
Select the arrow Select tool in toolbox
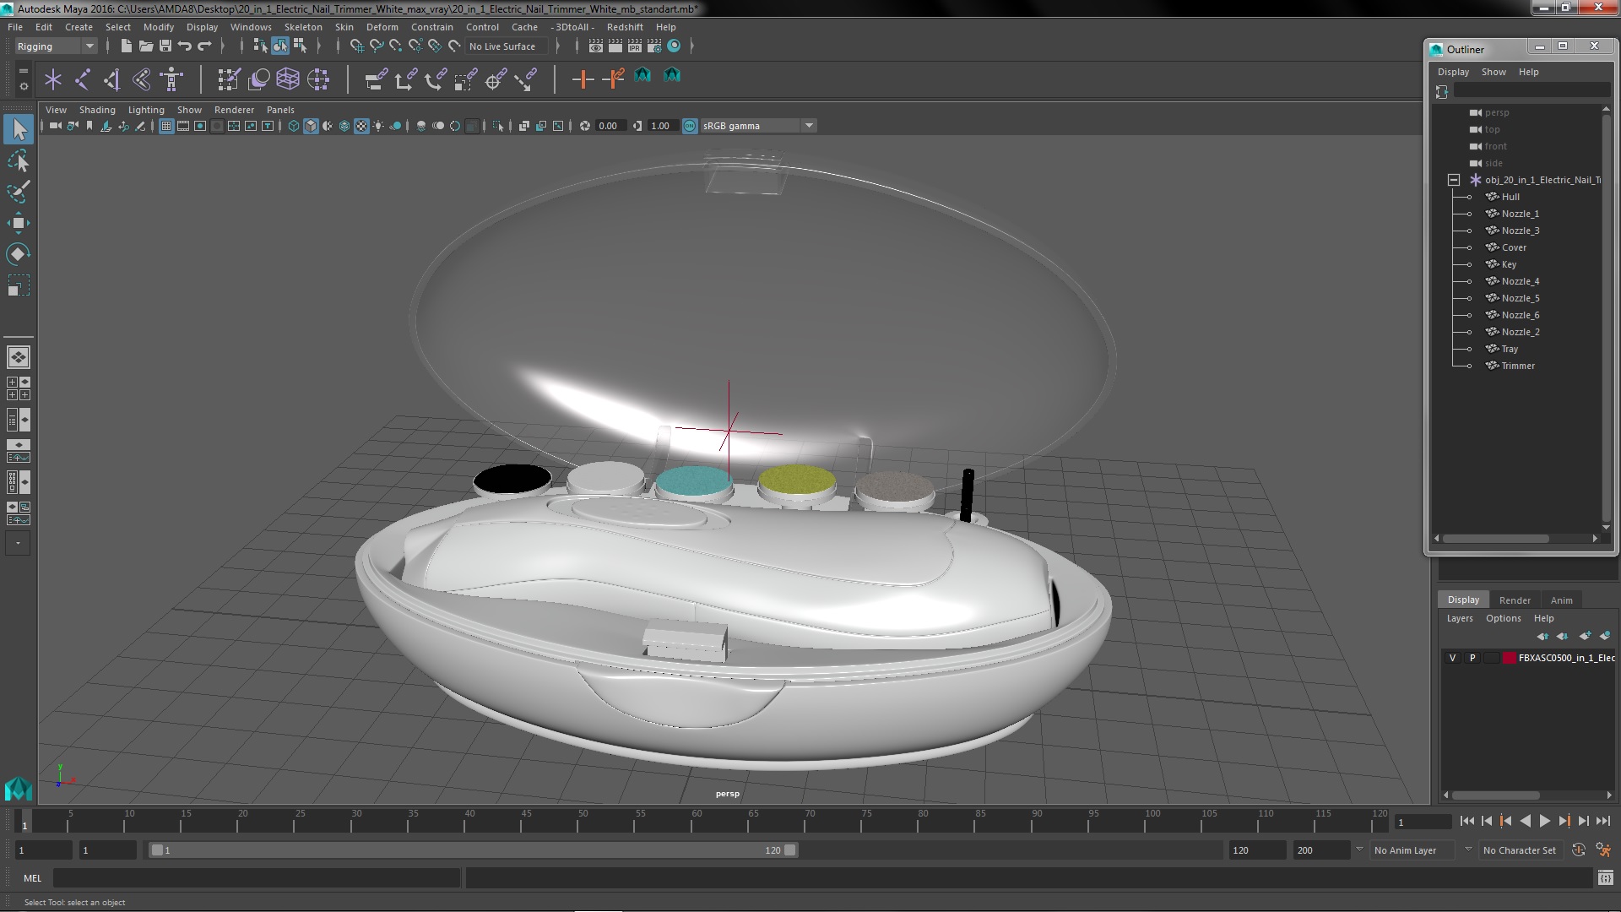tap(19, 129)
